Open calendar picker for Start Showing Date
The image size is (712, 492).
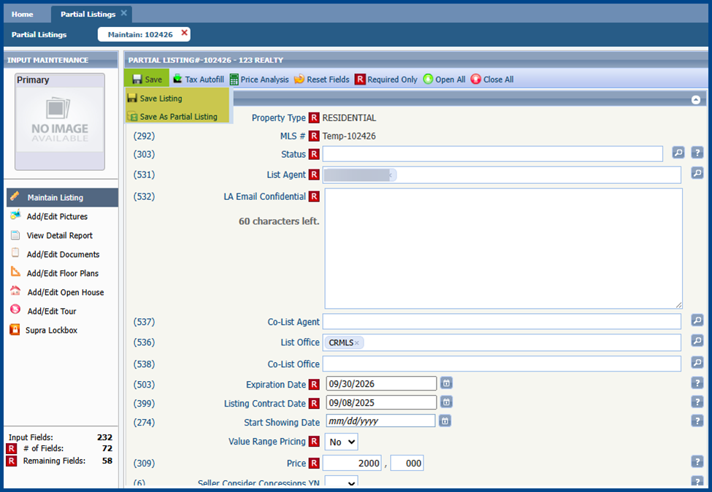click(445, 421)
